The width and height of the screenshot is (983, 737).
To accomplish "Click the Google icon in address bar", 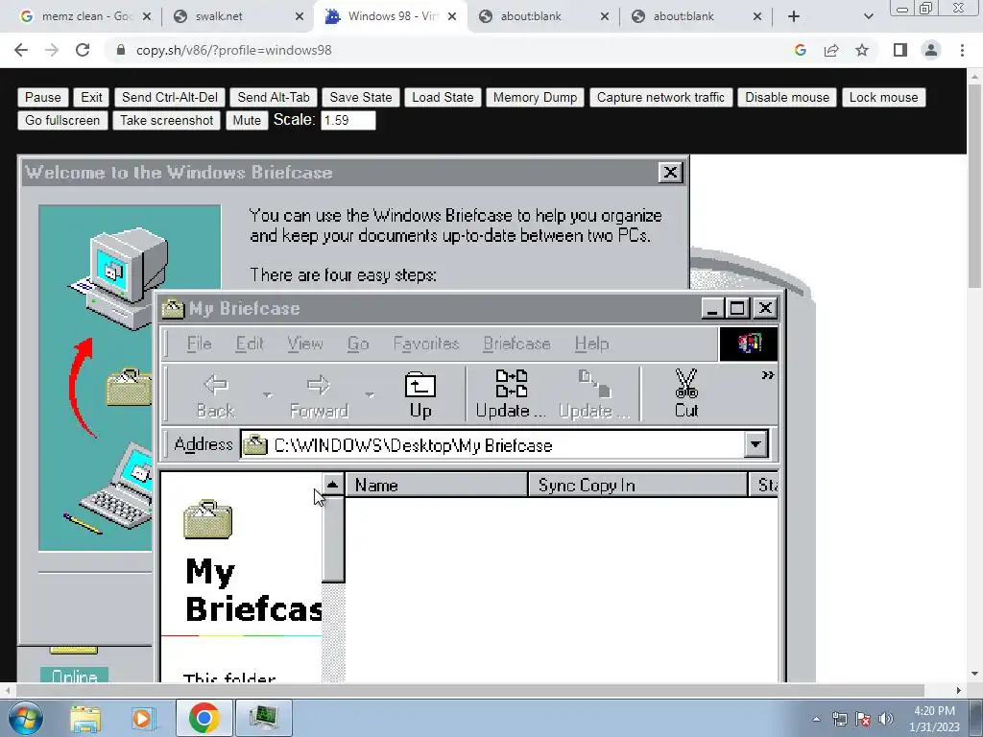I will point(801,50).
